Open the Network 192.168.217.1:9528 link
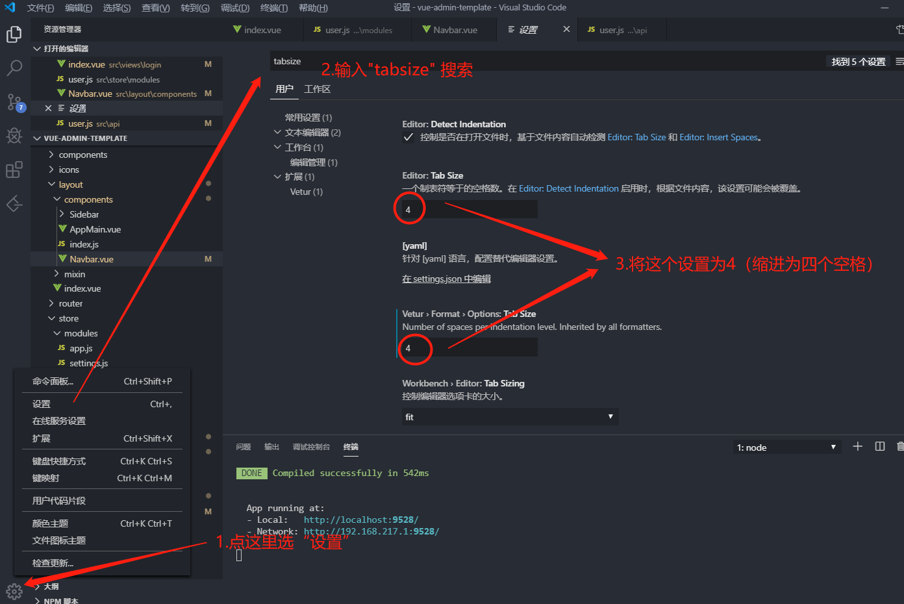Image resolution: width=904 pixels, height=604 pixels. pyautogui.click(x=371, y=531)
